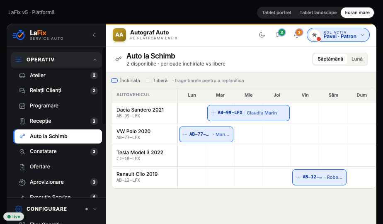Image resolution: width=383 pixels, height=224 pixels.
Task: Open notifications bell icon
Action: (296, 34)
